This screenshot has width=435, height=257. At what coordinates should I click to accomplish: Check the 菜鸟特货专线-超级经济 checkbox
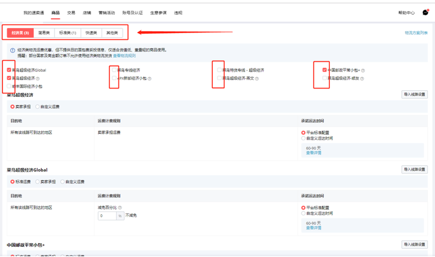[219, 70]
